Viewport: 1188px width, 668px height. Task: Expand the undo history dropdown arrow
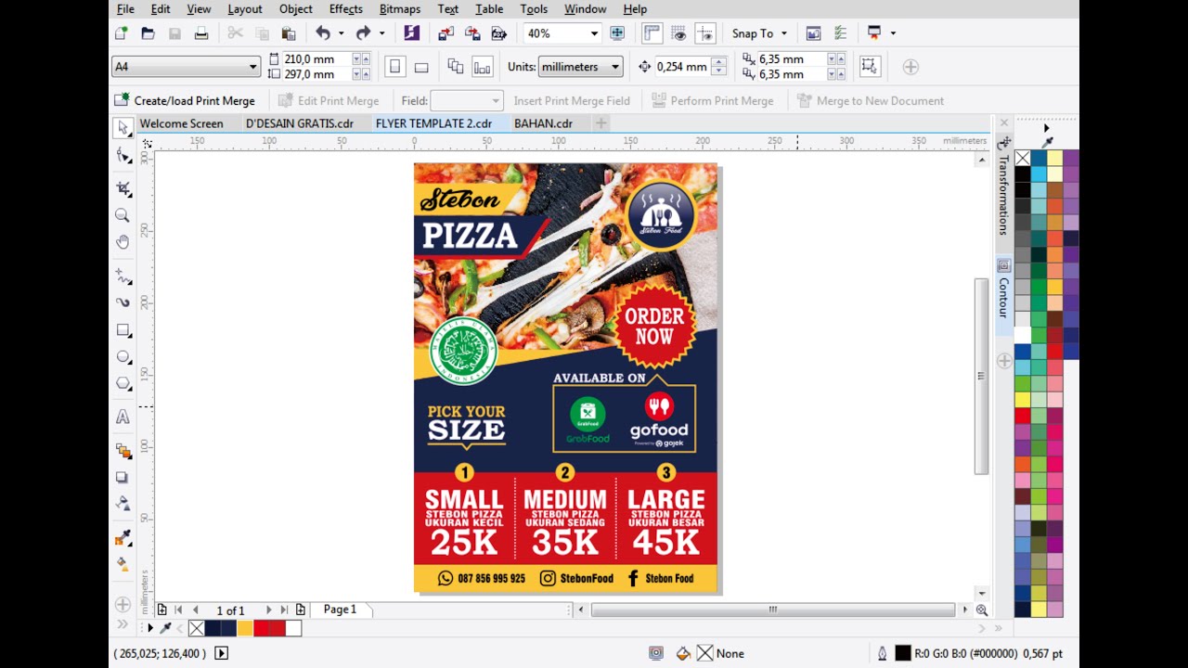[x=341, y=33]
